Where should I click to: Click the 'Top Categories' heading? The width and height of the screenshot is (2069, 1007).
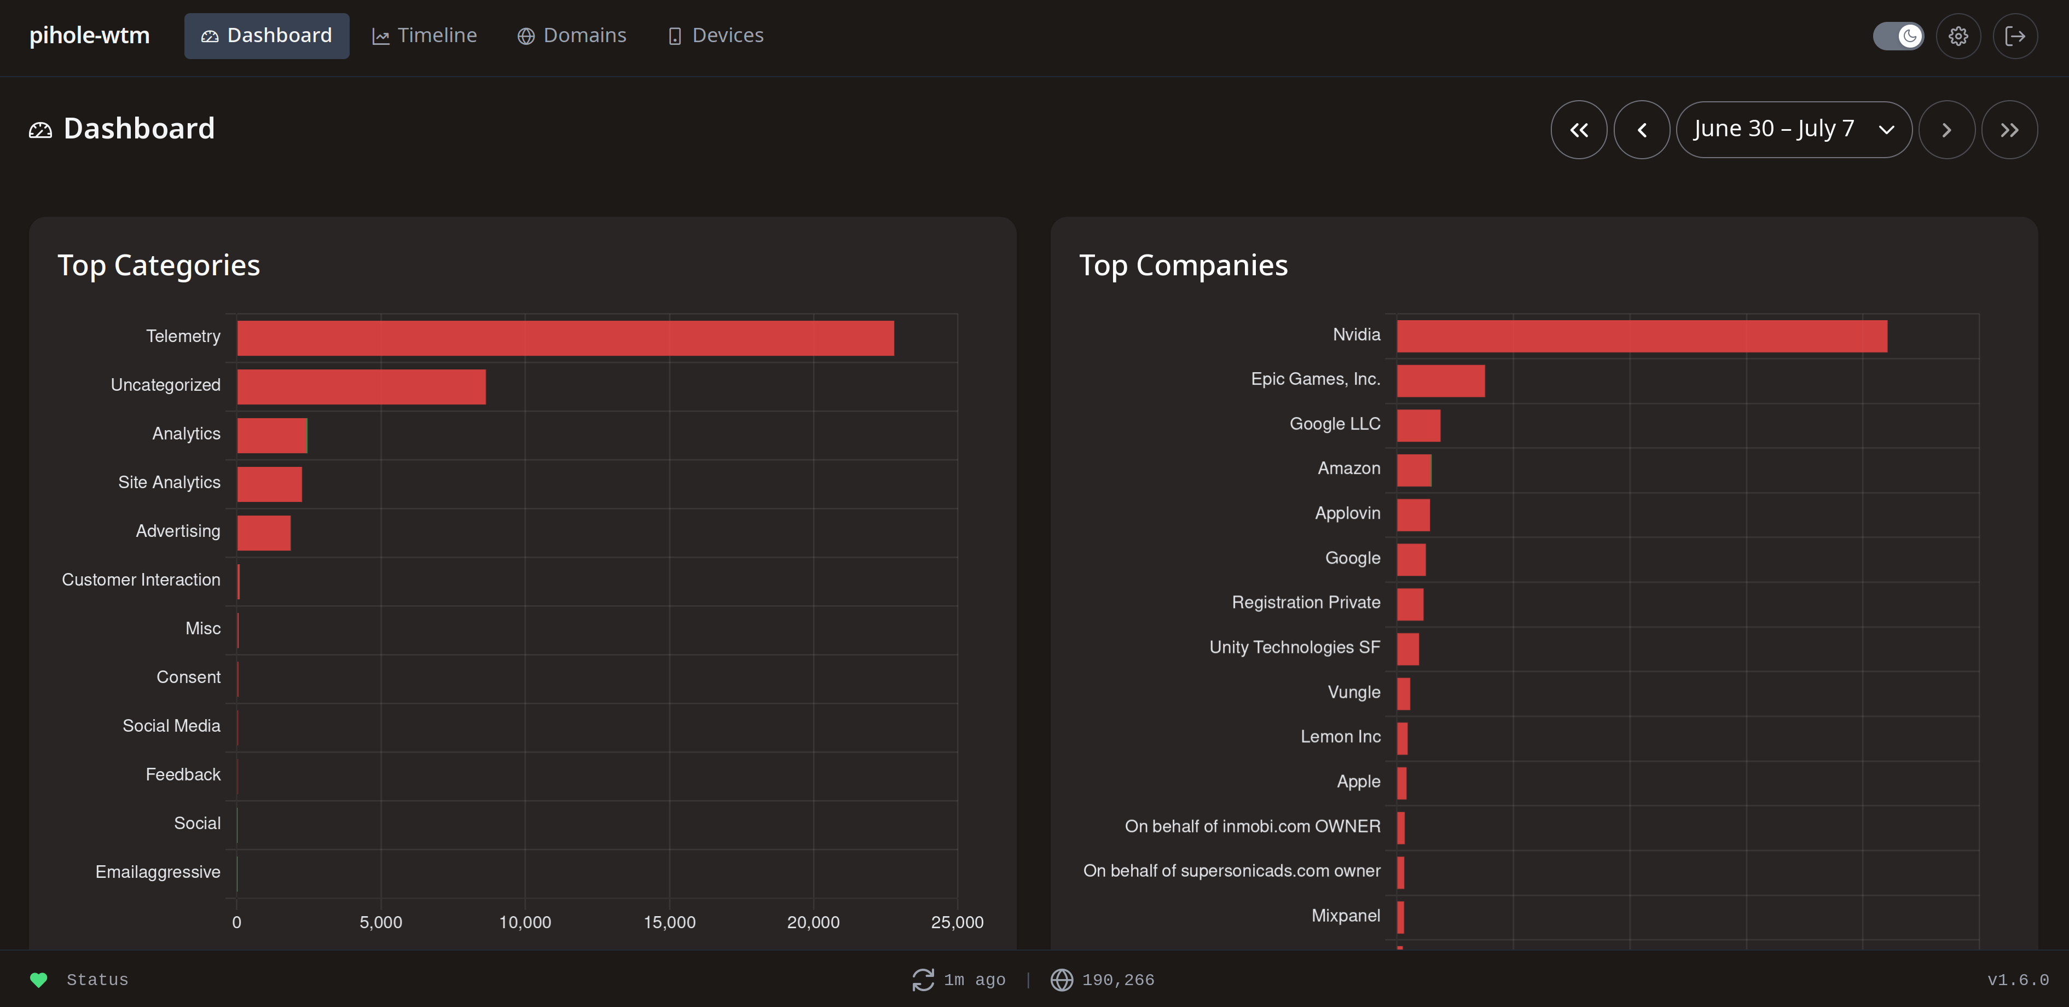click(159, 265)
